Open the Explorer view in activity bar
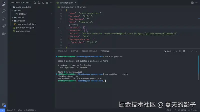This screenshot has height=112, width=200. point(4,3)
